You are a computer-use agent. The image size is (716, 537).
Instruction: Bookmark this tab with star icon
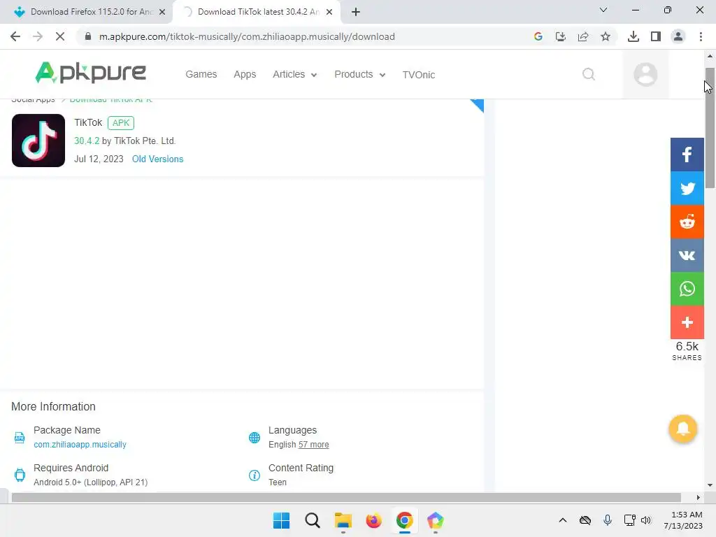606,36
